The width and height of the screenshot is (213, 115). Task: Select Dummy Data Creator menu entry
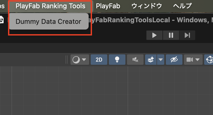coord(49,21)
